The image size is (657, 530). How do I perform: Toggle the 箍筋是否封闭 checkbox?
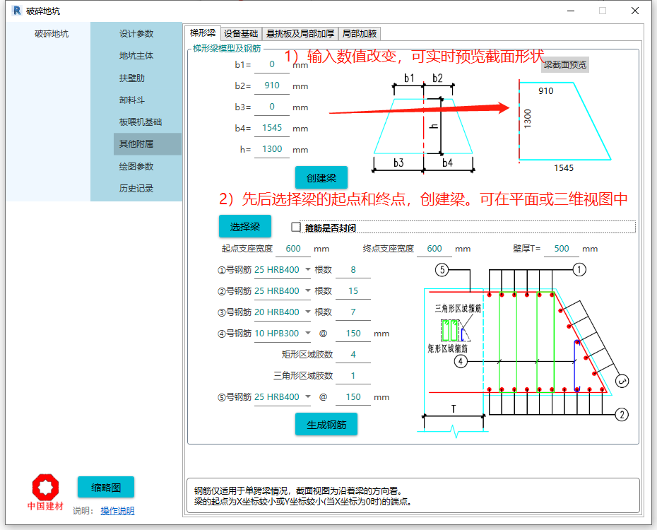click(296, 227)
